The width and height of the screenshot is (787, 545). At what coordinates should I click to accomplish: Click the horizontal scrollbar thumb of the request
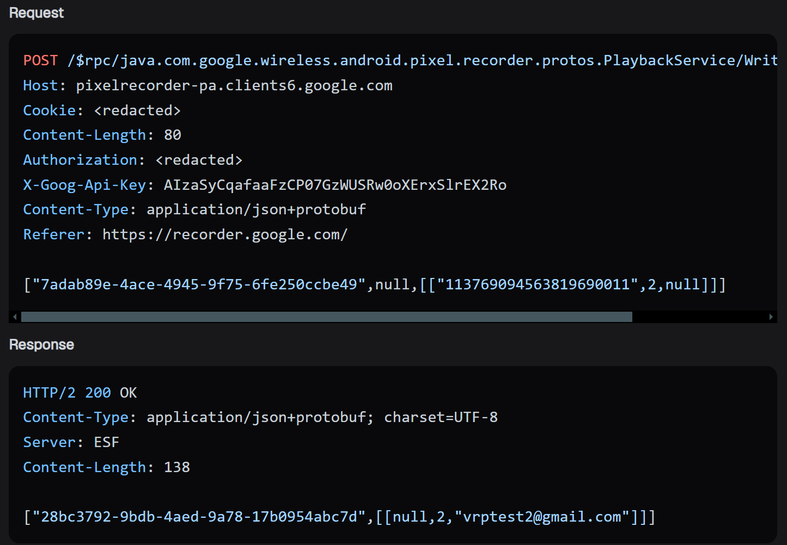(326, 317)
